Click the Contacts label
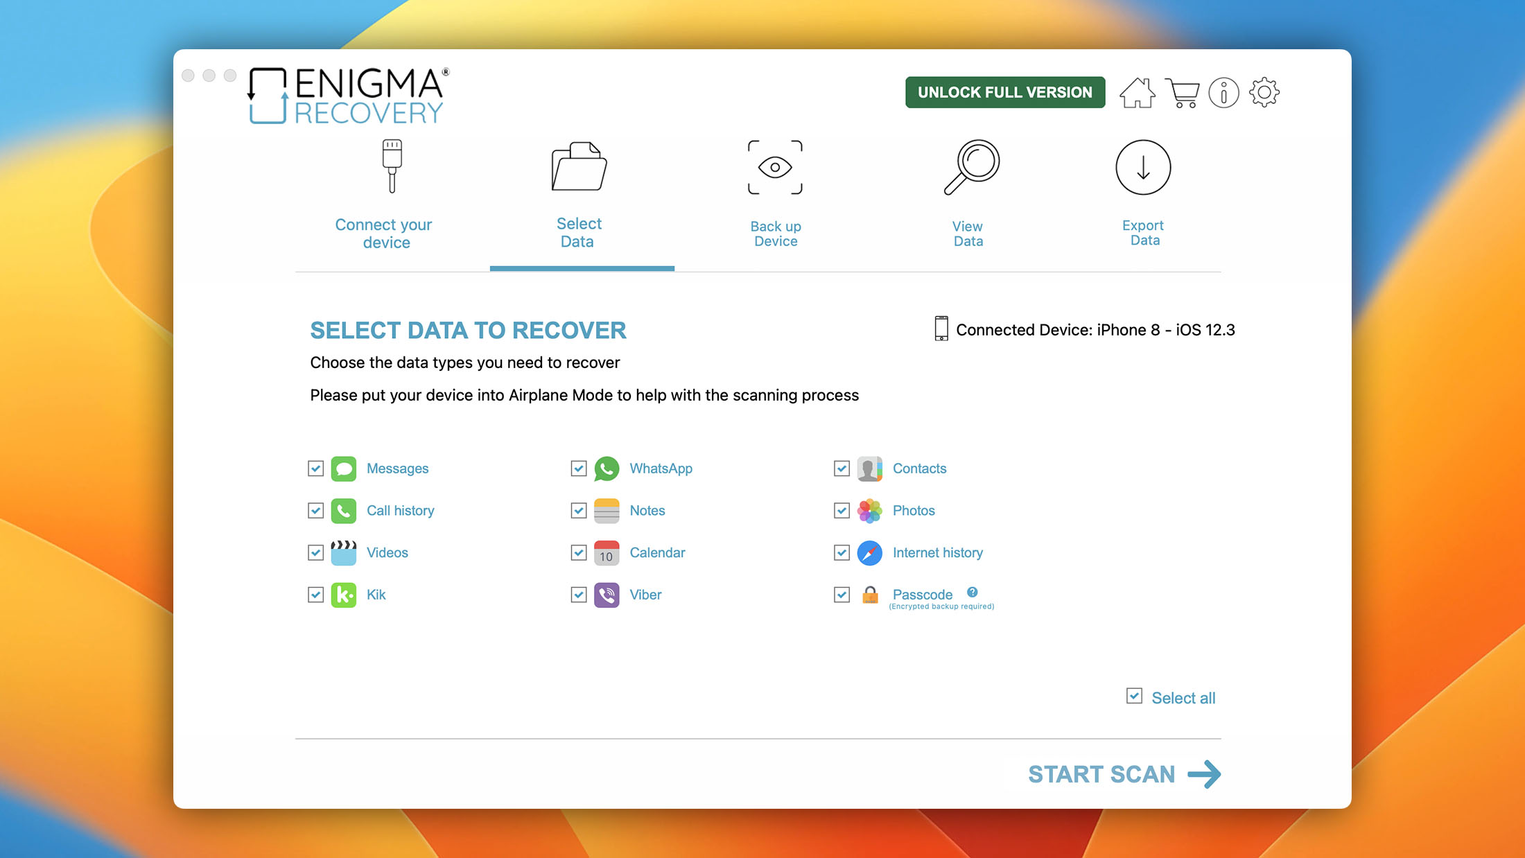The height and width of the screenshot is (858, 1525). [x=919, y=469]
